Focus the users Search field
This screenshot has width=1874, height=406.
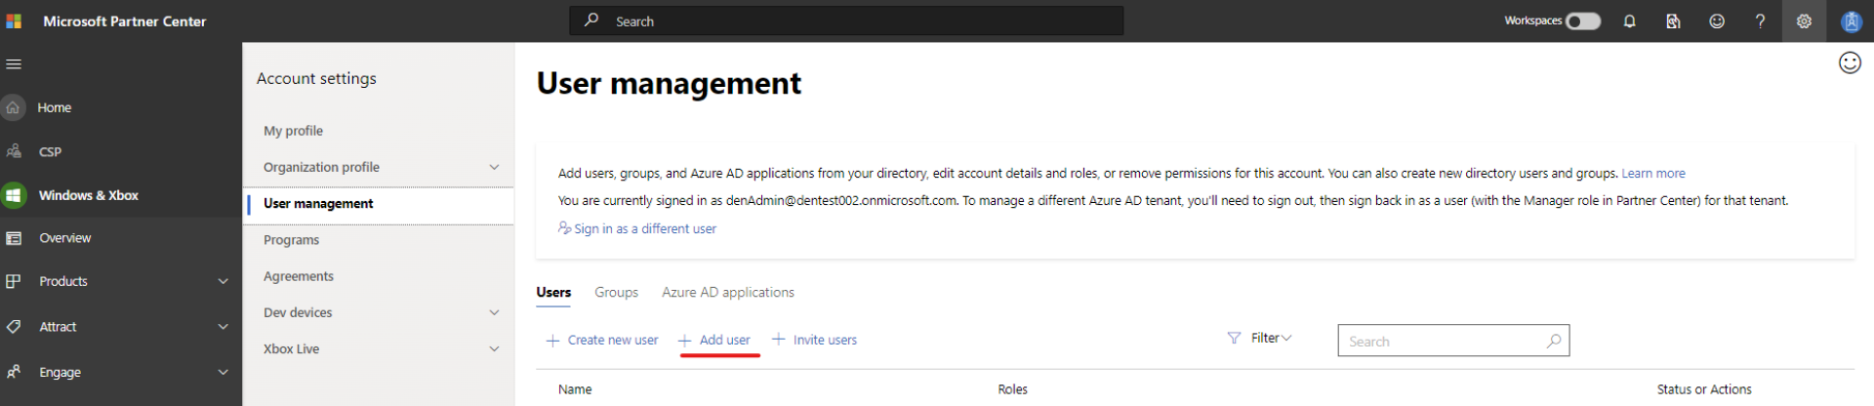[1453, 341]
